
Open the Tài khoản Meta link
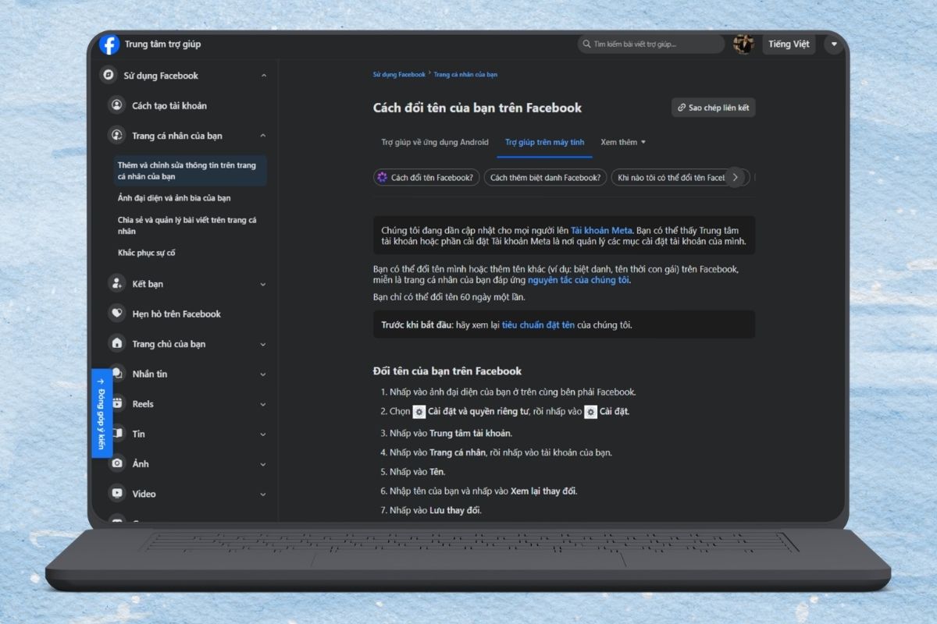pyautogui.click(x=601, y=231)
